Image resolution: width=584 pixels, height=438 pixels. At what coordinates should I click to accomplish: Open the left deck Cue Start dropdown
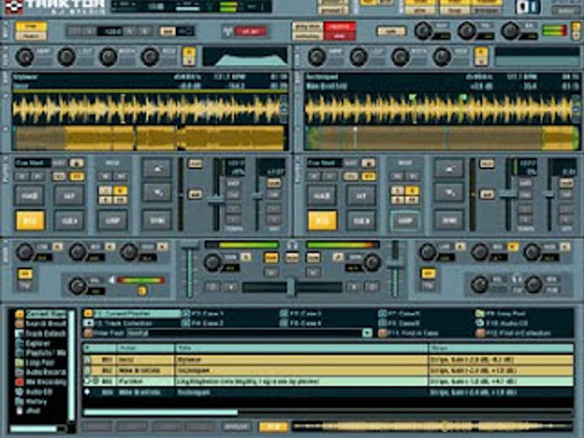coord(33,163)
